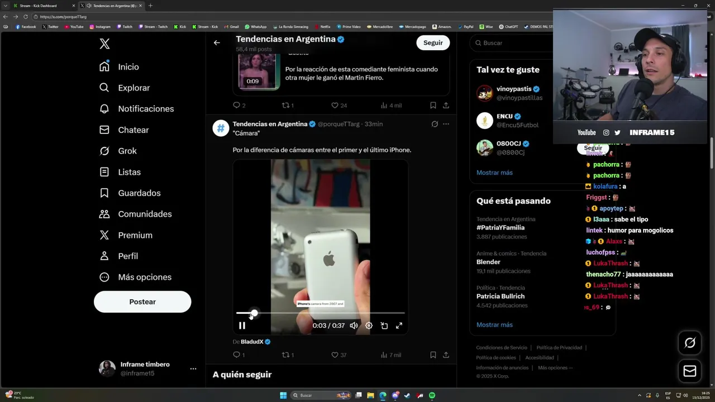Viewport: 715px width, 402px height.
Task: Open a new browser tab
Action: point(150,6)
